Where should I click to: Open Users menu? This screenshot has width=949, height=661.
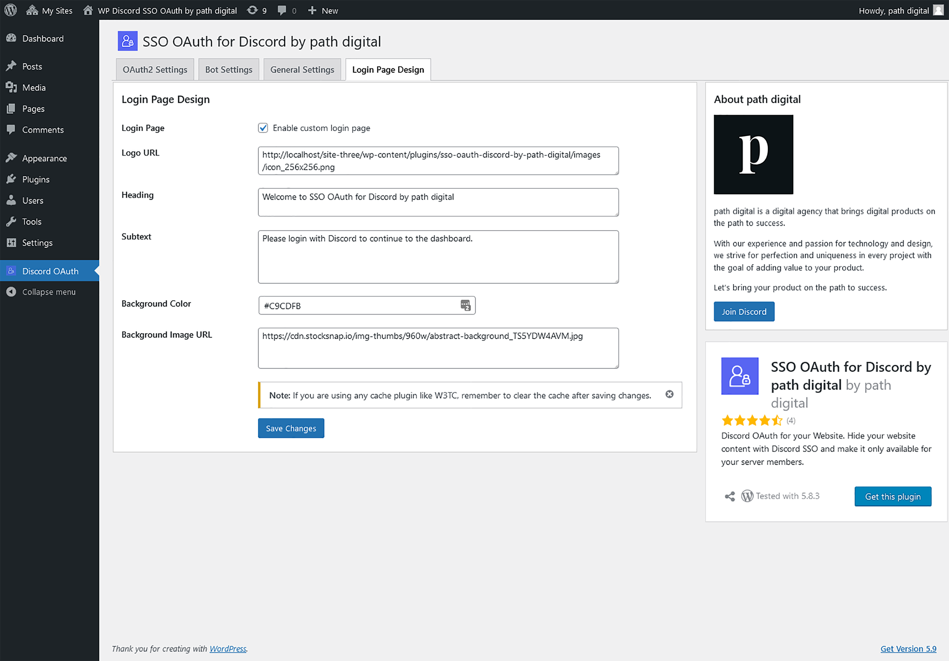pyautogui.click(x=50, y=200)
